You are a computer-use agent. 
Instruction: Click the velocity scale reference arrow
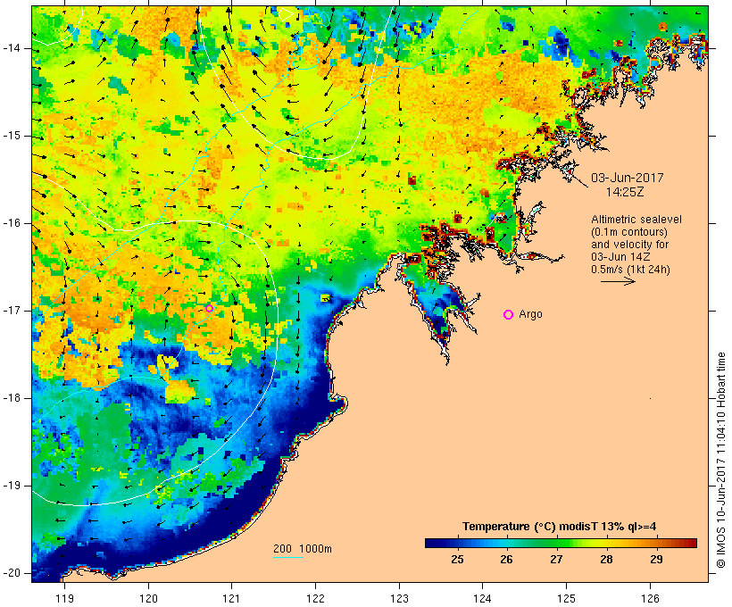[618, 281]
